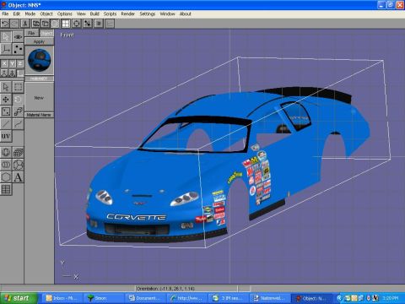Click the Cut scissors icon
The image size is (405, 304).
[25, 24]
